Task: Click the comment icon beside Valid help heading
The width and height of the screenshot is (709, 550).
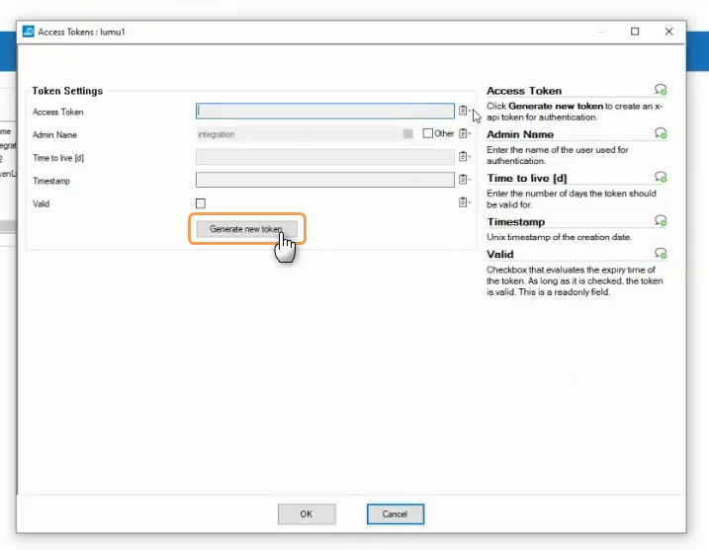Action: (661, 254)
